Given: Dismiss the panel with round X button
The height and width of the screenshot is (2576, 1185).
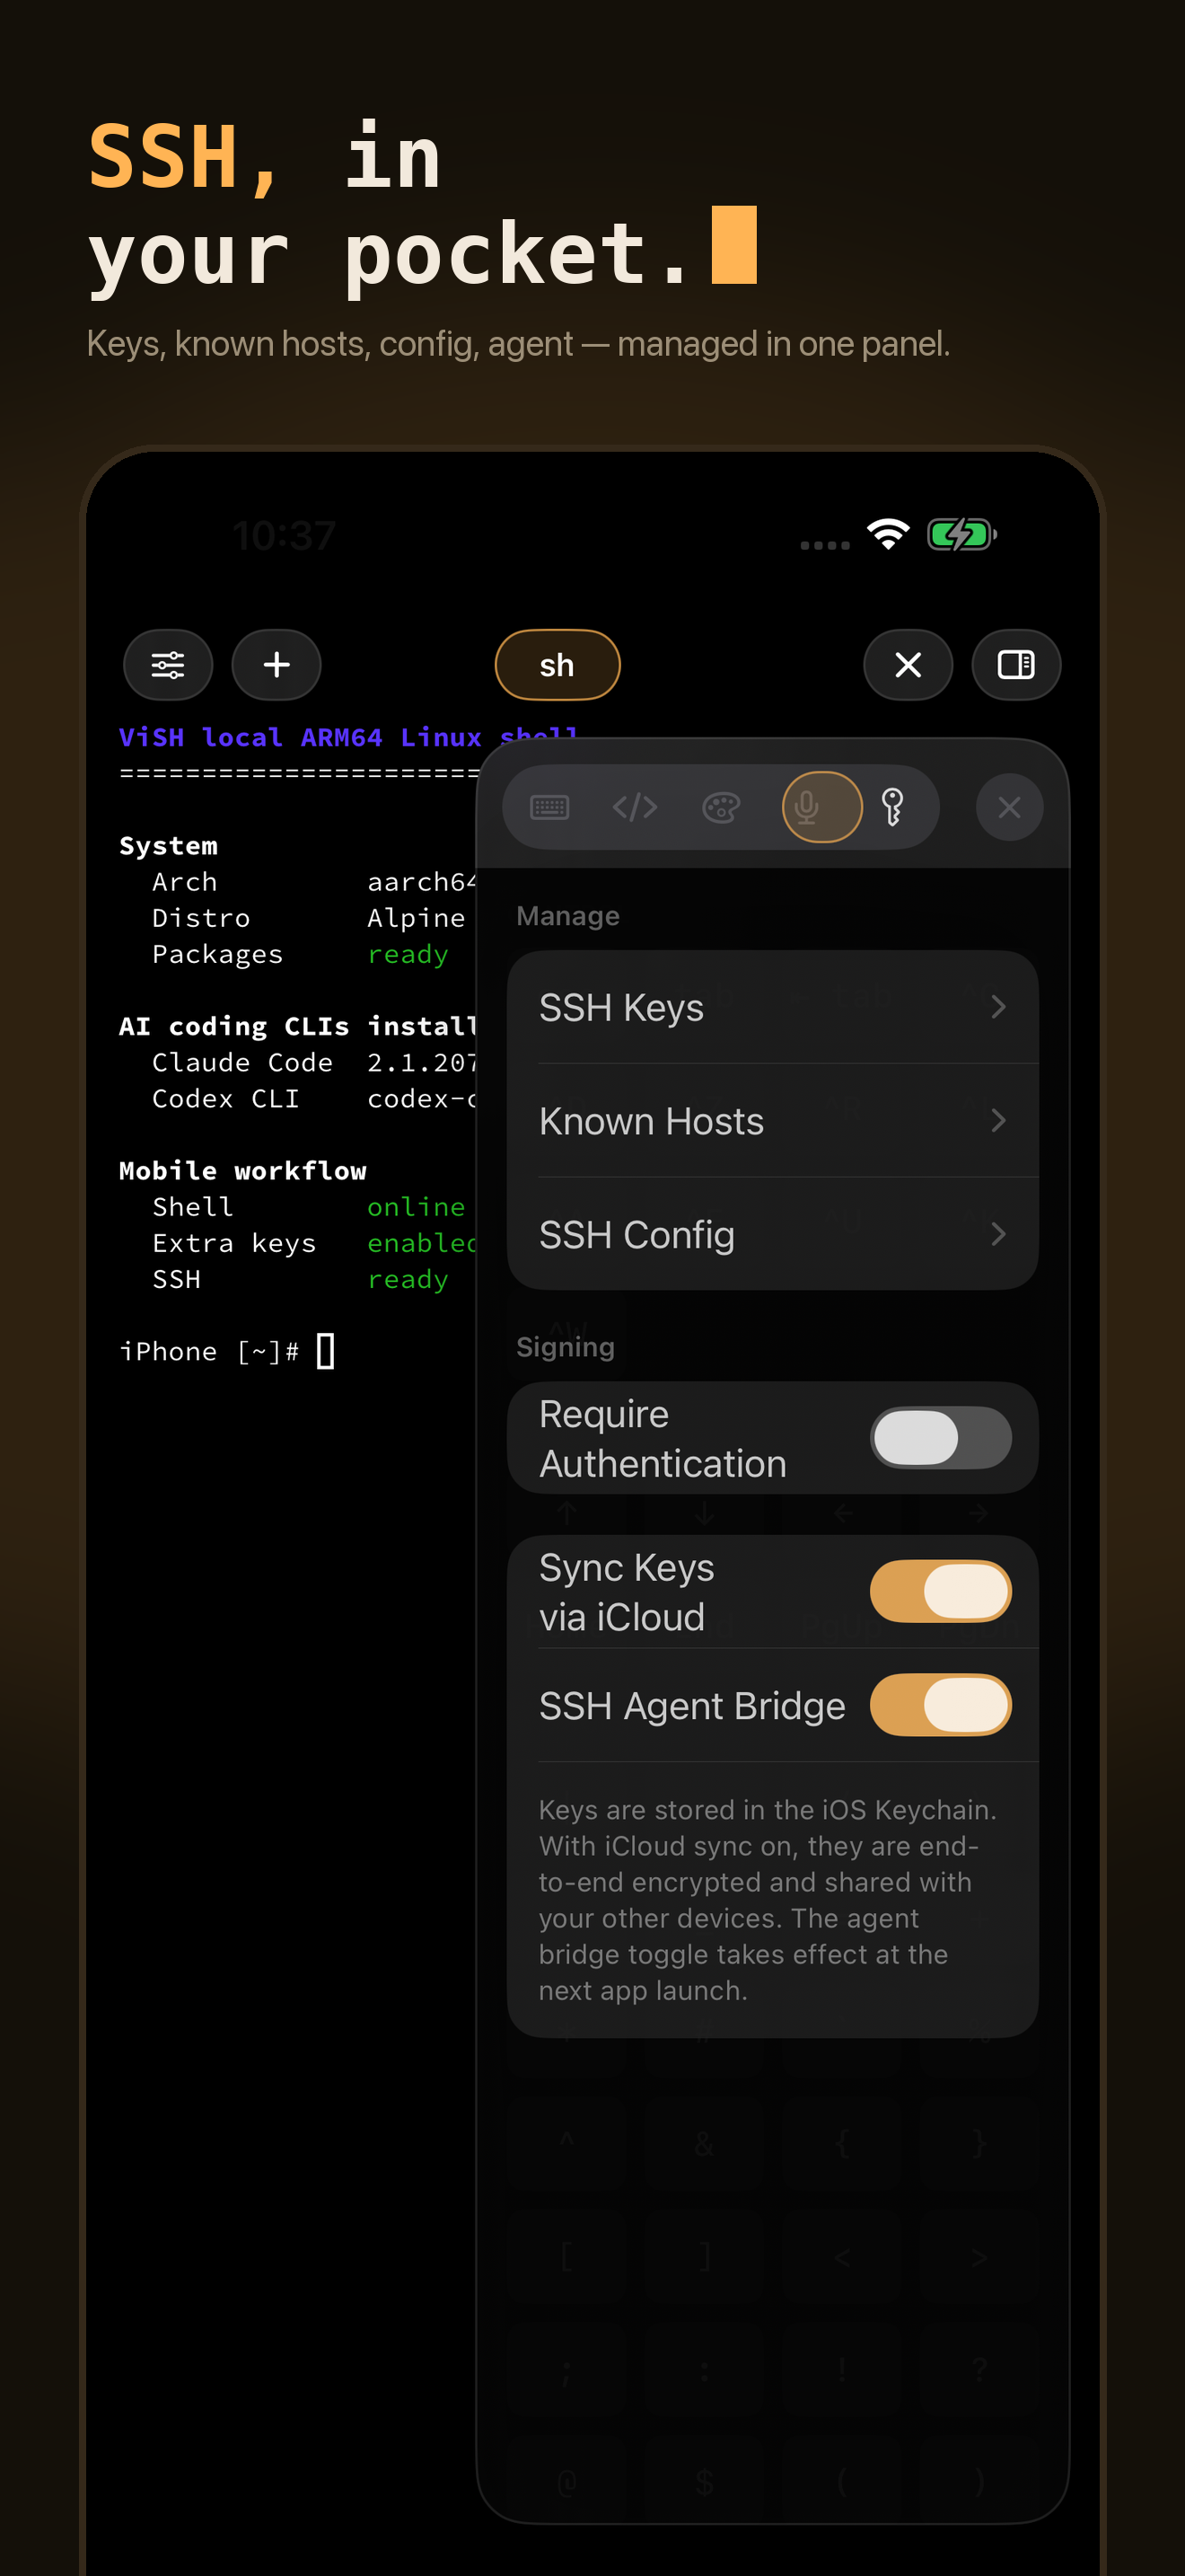Looking at the screenshot, I should point(1009,807).
